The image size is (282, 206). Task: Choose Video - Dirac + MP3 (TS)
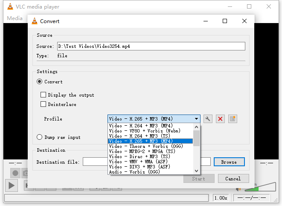(x=151, y=156)
